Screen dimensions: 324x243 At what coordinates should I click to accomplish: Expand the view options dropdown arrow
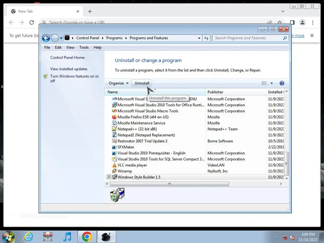271,83
